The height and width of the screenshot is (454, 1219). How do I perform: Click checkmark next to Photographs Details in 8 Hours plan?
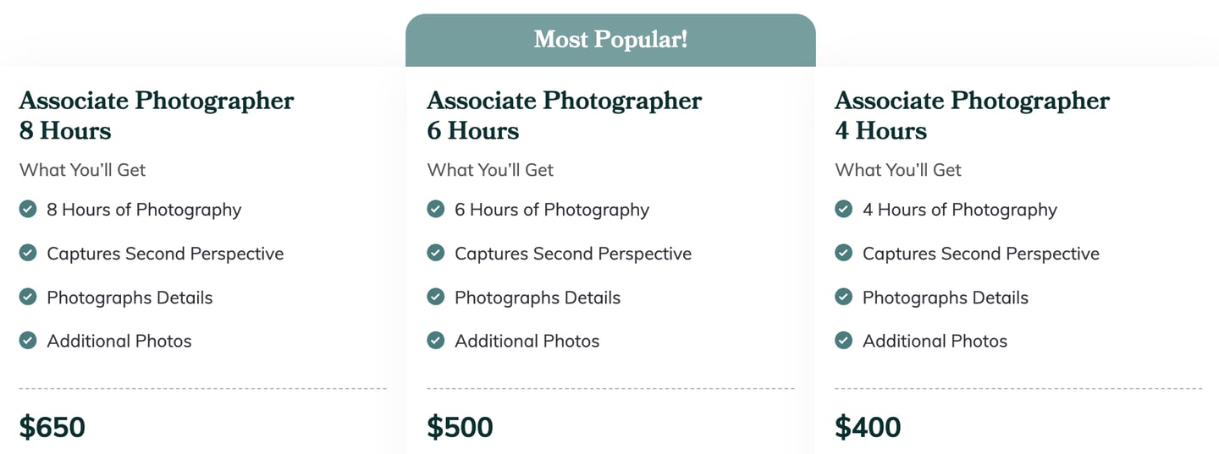pyautogui.click(x=28, y=297)
